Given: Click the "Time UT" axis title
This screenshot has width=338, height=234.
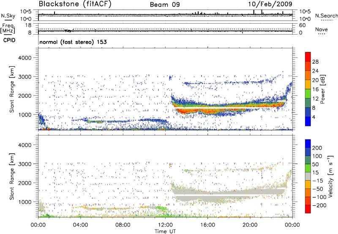Looking at the screenshot, I should coord(165,231).
